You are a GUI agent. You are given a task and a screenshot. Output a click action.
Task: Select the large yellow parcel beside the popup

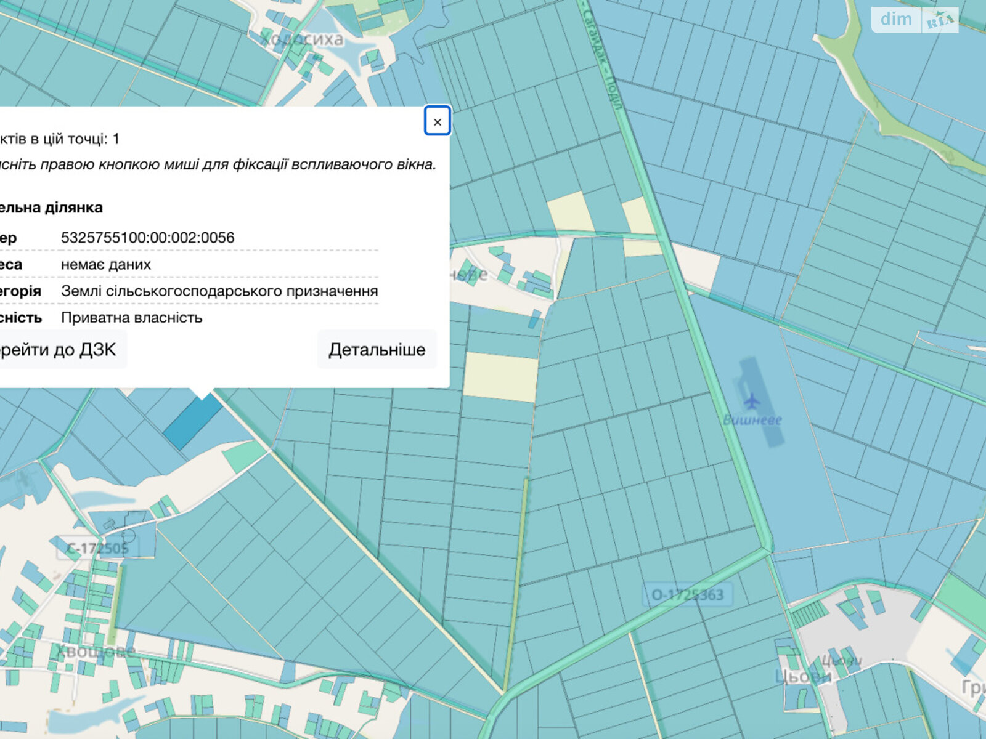pyautogui.click(x=500, y=376)
